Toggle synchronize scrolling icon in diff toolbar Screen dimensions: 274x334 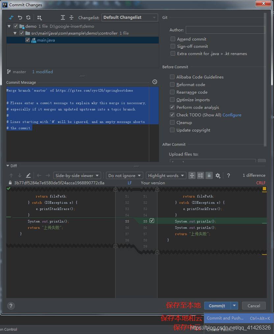click(x=200, y=176)
